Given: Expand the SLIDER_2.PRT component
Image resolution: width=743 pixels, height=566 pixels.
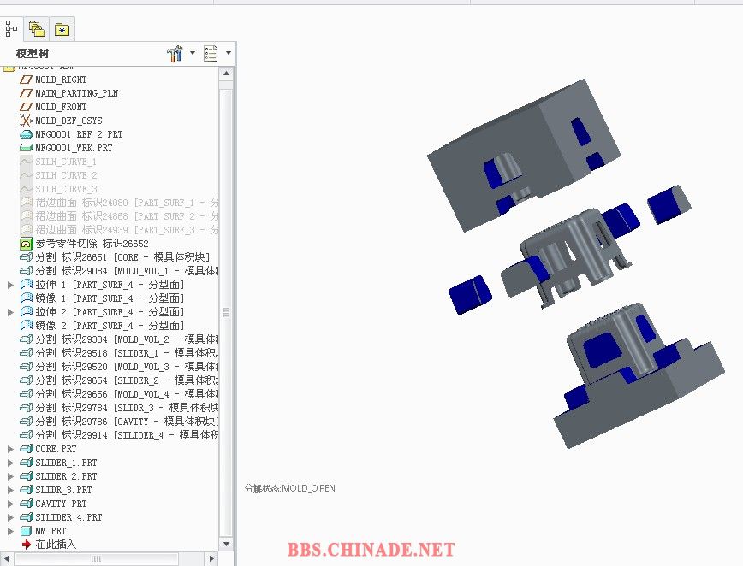Looking at the screenshot, I should click(10, 476).
